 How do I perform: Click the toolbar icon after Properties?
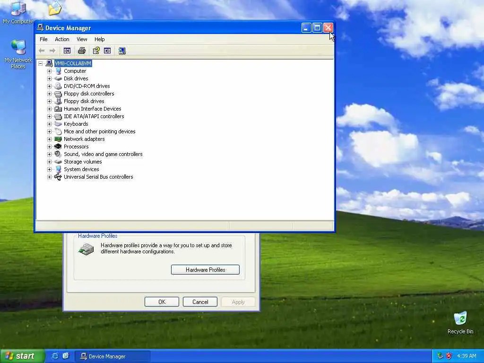pos(107,51)
